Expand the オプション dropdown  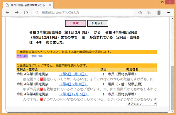click(x=142, y=104)
